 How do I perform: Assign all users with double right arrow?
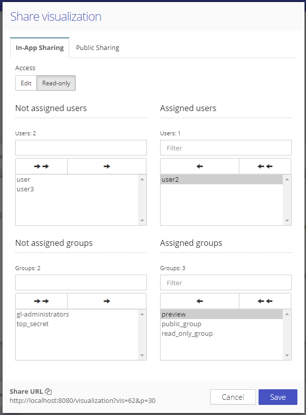(x=41, y=166)
